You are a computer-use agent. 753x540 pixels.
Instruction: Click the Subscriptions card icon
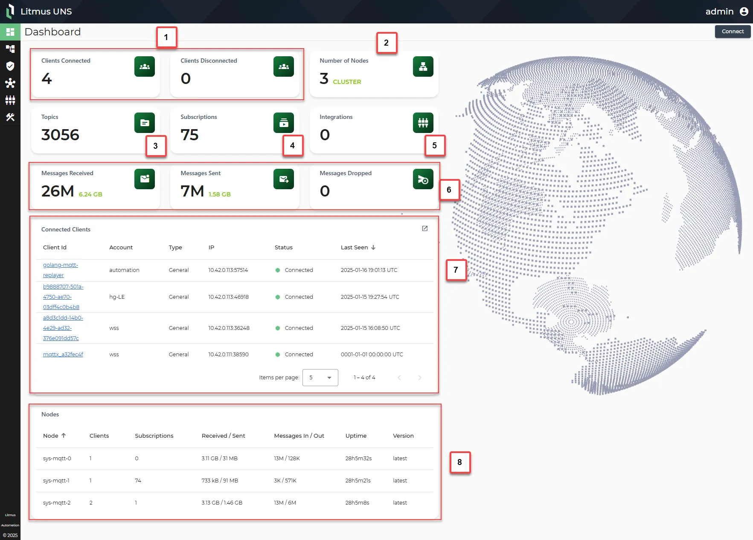284,123
